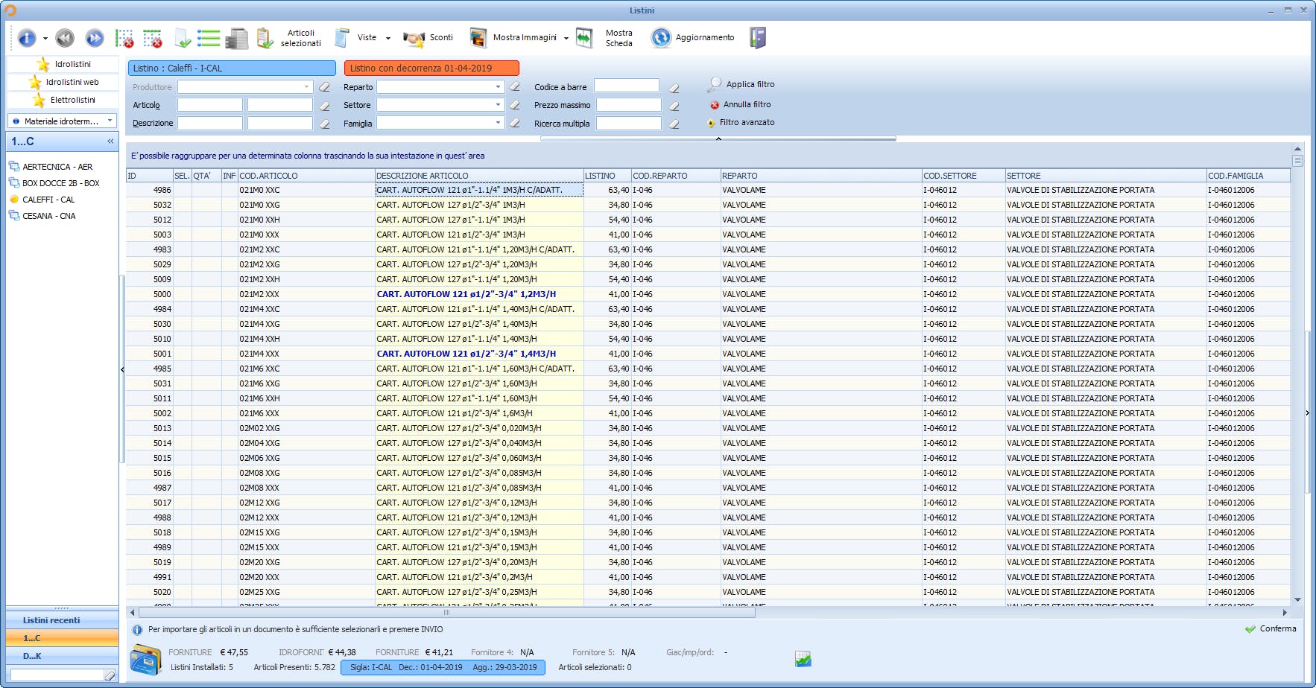Switch to 1...C tab at bottom
Screen dimensions: 1316x688
63,638
